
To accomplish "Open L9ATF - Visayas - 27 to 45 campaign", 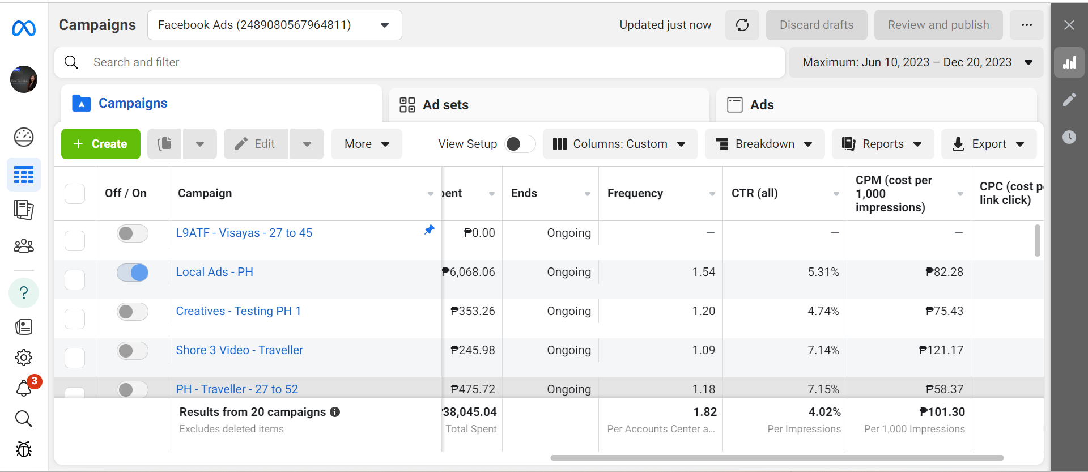I will [244, 233].
